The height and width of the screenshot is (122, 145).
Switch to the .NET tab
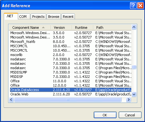[11, 16]
